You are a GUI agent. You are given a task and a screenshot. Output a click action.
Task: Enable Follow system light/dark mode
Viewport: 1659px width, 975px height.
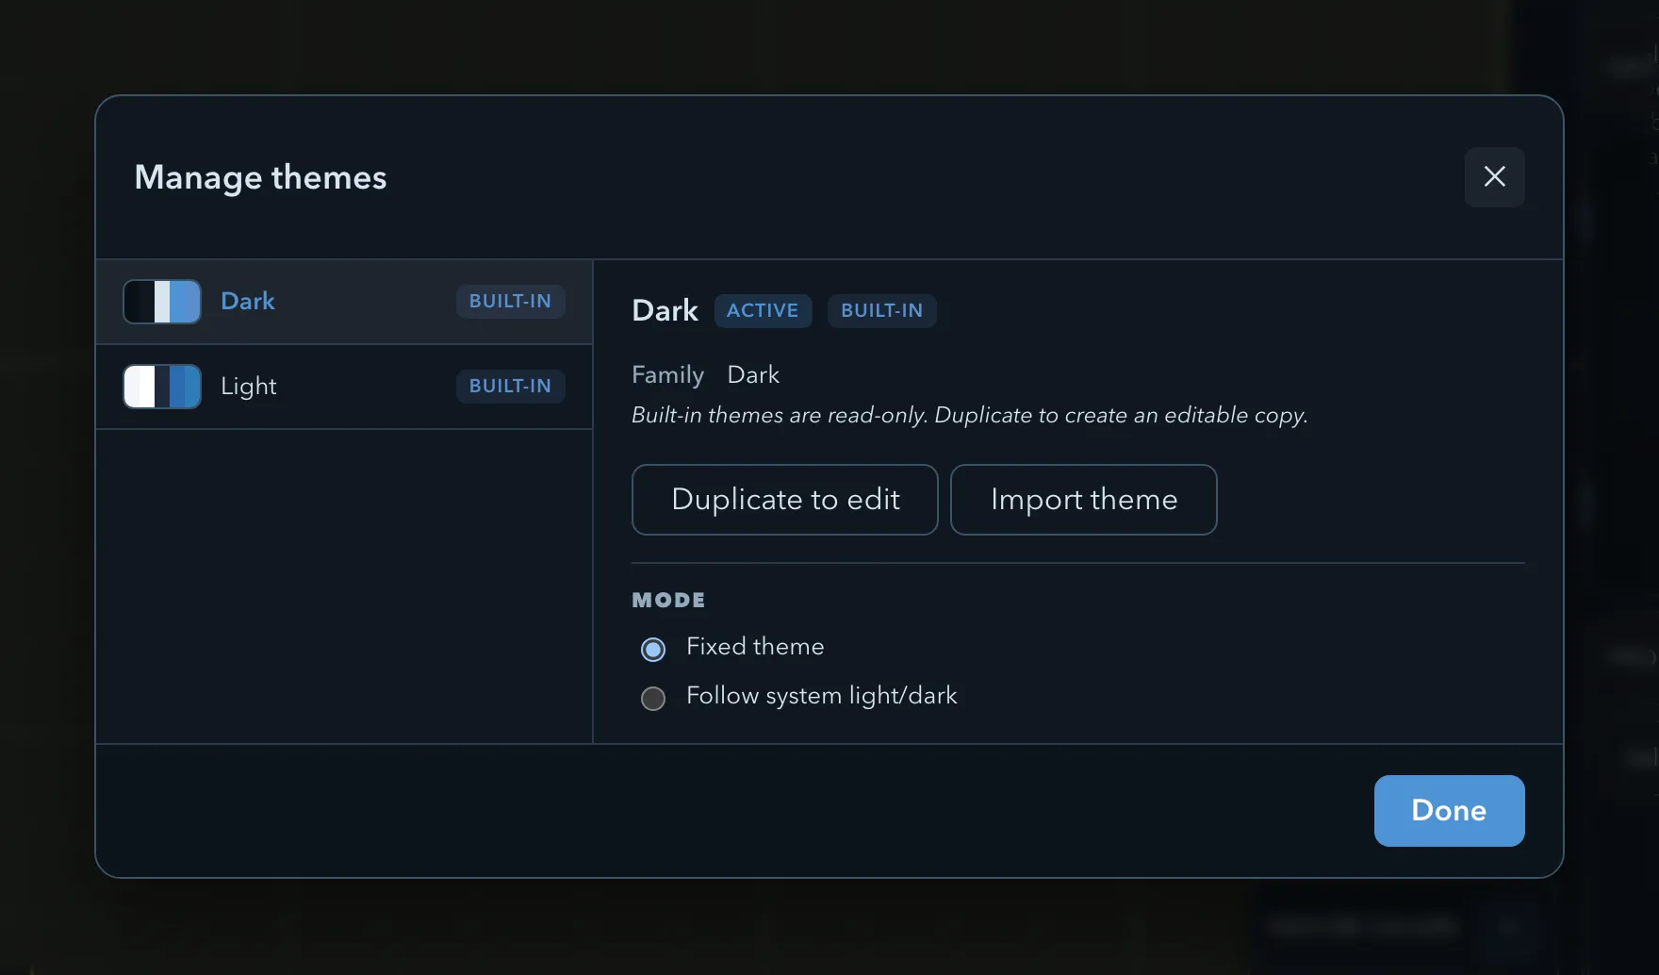(653, 698)
